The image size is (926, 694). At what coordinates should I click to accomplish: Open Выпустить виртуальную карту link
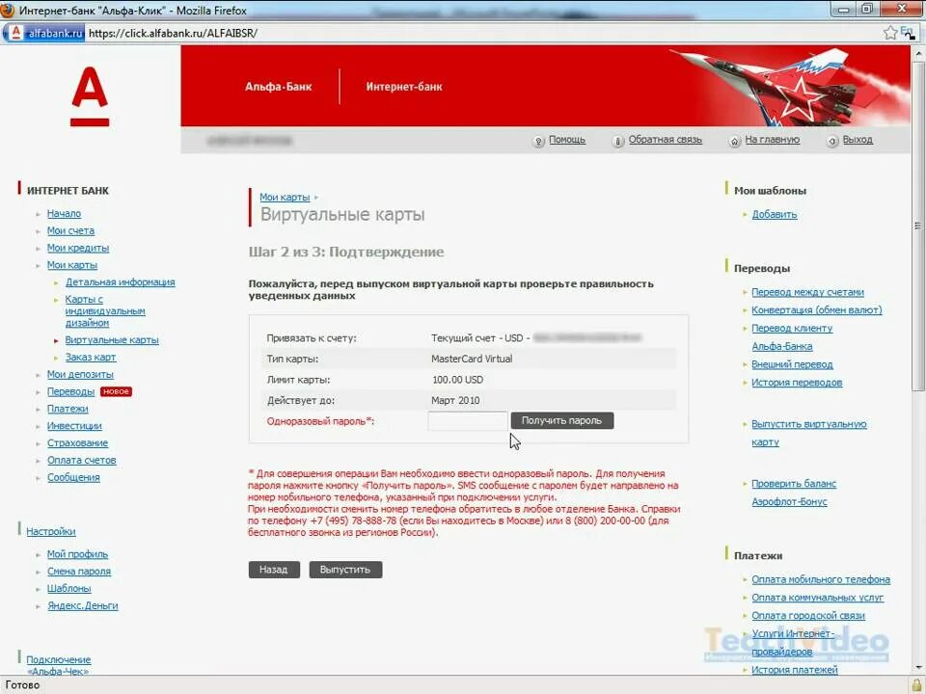808,433
